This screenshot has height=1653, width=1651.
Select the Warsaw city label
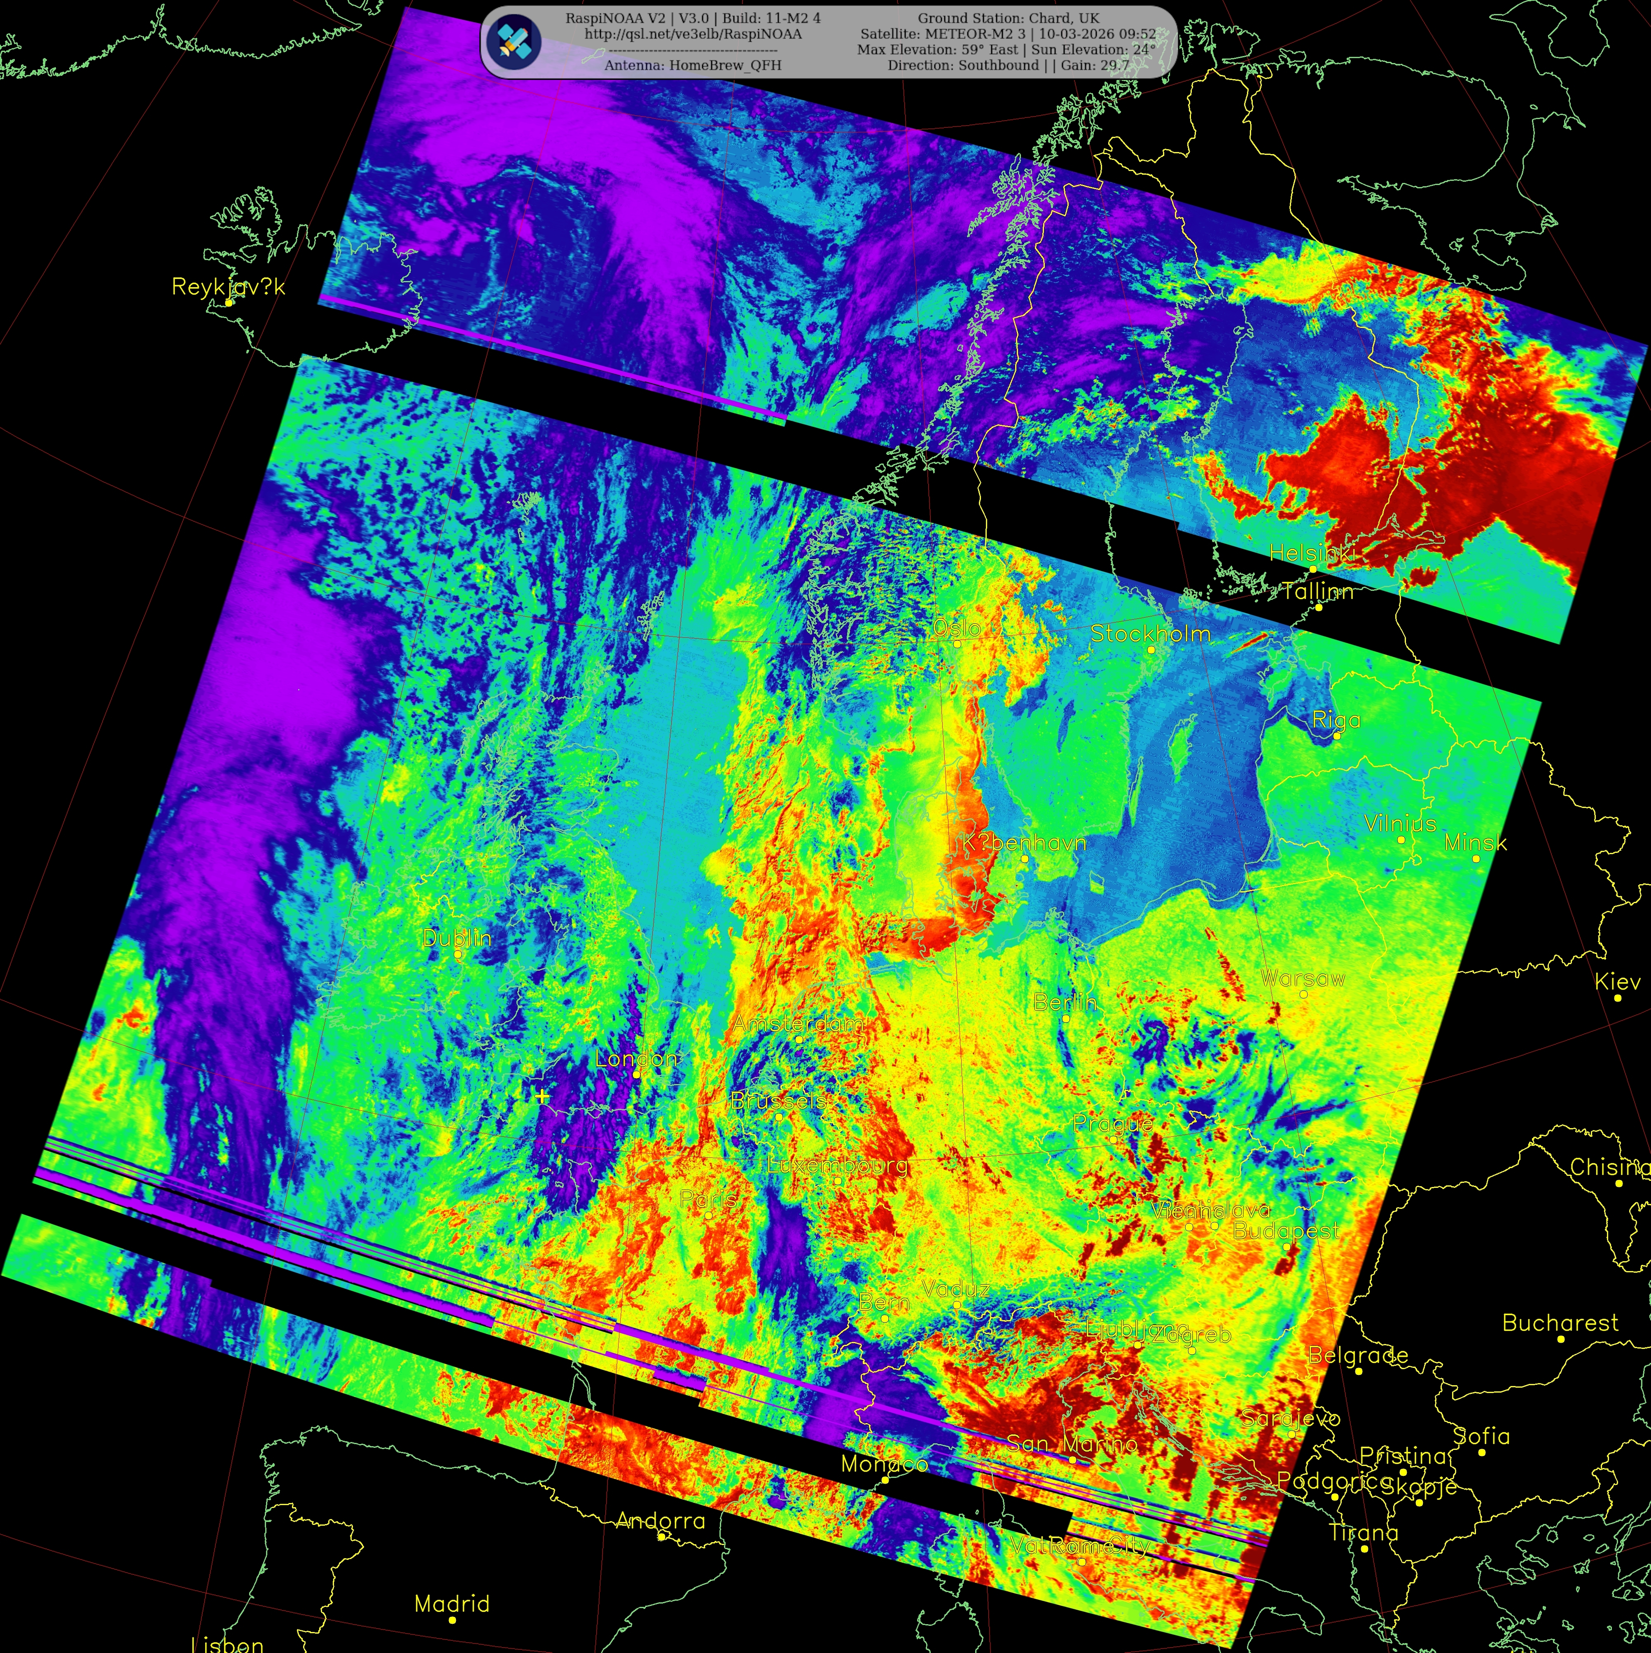(1302, 978)
